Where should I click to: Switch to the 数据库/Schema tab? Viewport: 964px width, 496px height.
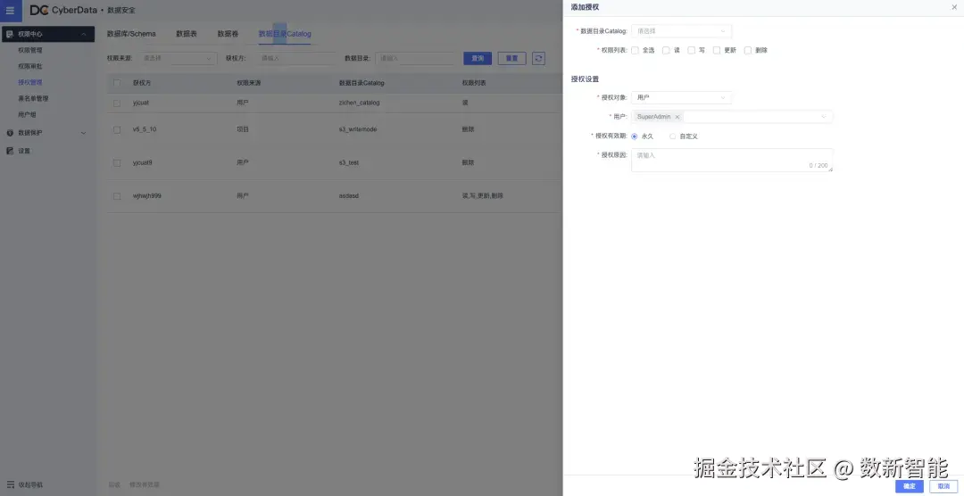click(131, 34)
